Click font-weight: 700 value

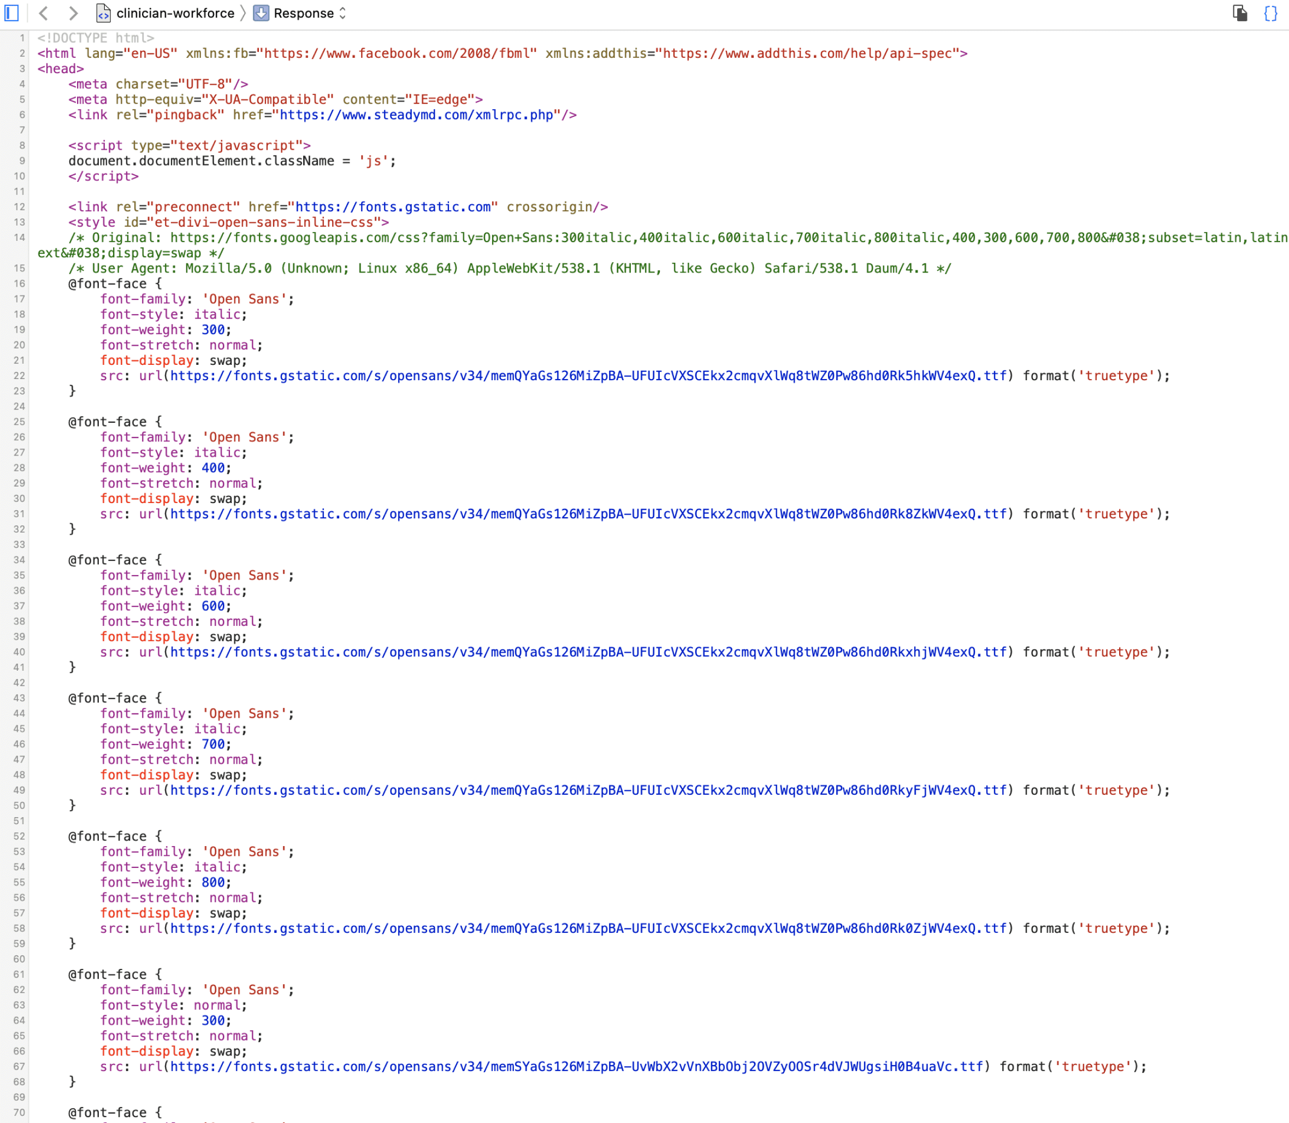pyautogui.click(x=213, y=744)
